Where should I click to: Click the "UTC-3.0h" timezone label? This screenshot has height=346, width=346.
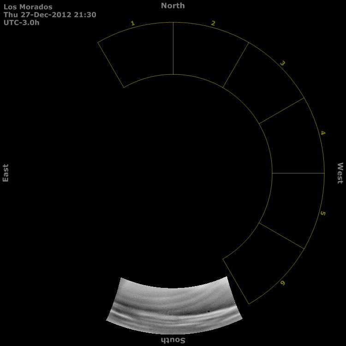[21, 23]
